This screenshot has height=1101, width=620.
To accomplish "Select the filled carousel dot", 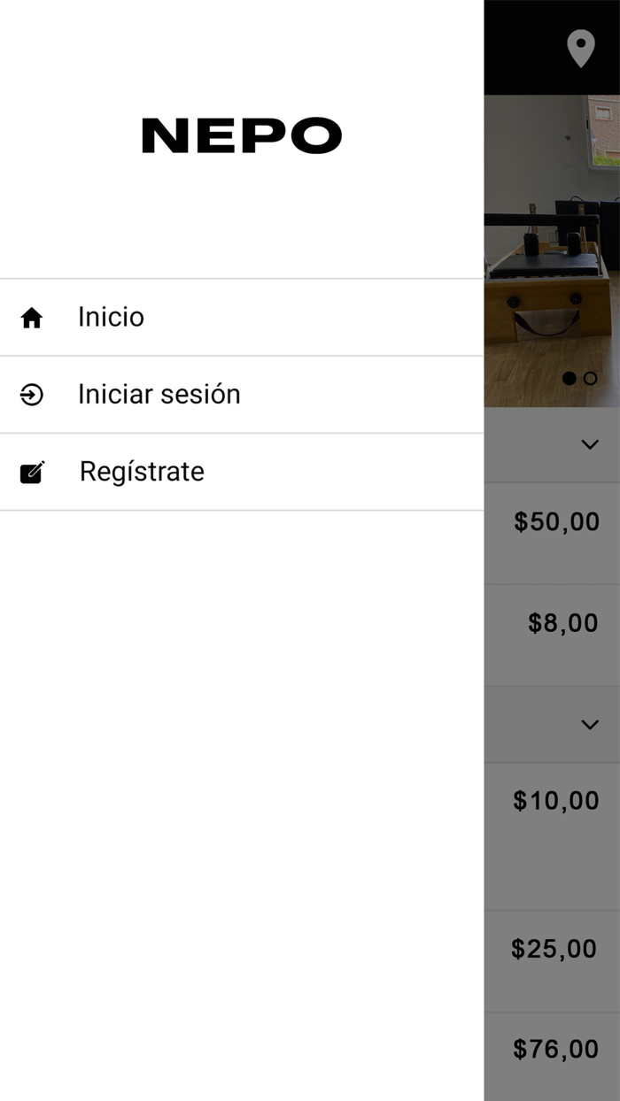I will coord(568,378).
